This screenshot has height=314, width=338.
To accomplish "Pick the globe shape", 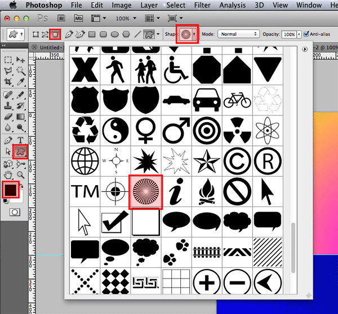I will click(x=85, y=161).
